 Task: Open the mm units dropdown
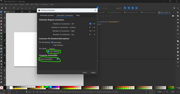coord(119,8)
